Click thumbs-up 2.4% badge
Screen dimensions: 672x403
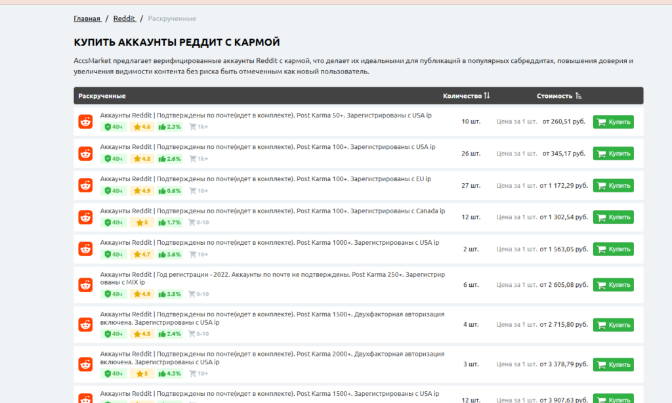click(x=170, y=334)
